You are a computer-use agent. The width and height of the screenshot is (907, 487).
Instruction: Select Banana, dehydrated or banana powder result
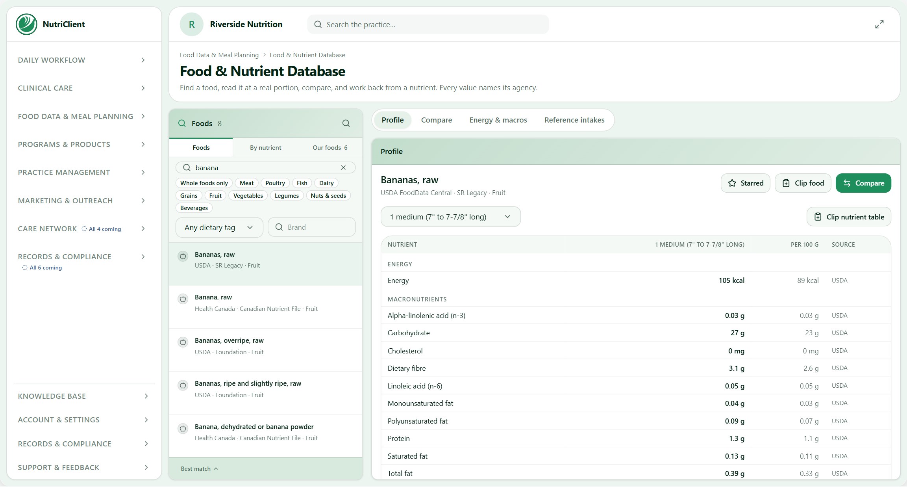point(266,436)
